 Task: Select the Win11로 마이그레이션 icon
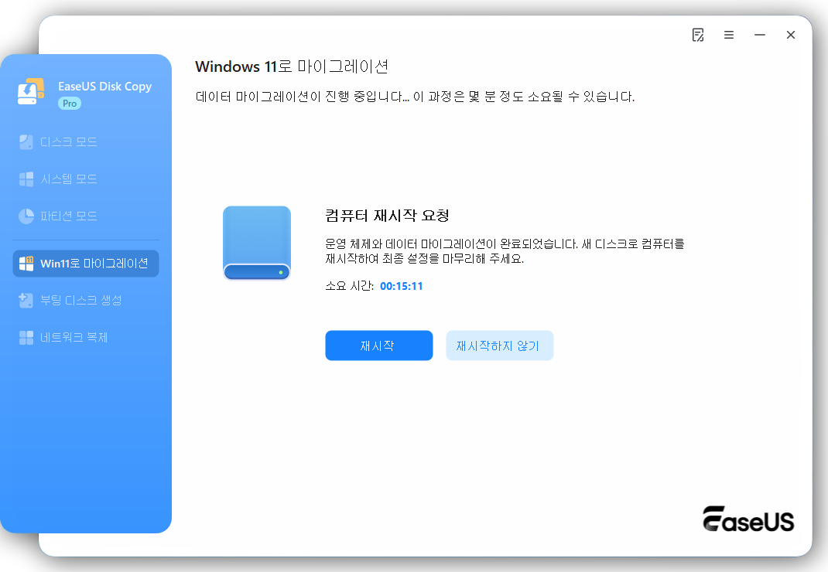pyautogui.click(x=28, y=264)
